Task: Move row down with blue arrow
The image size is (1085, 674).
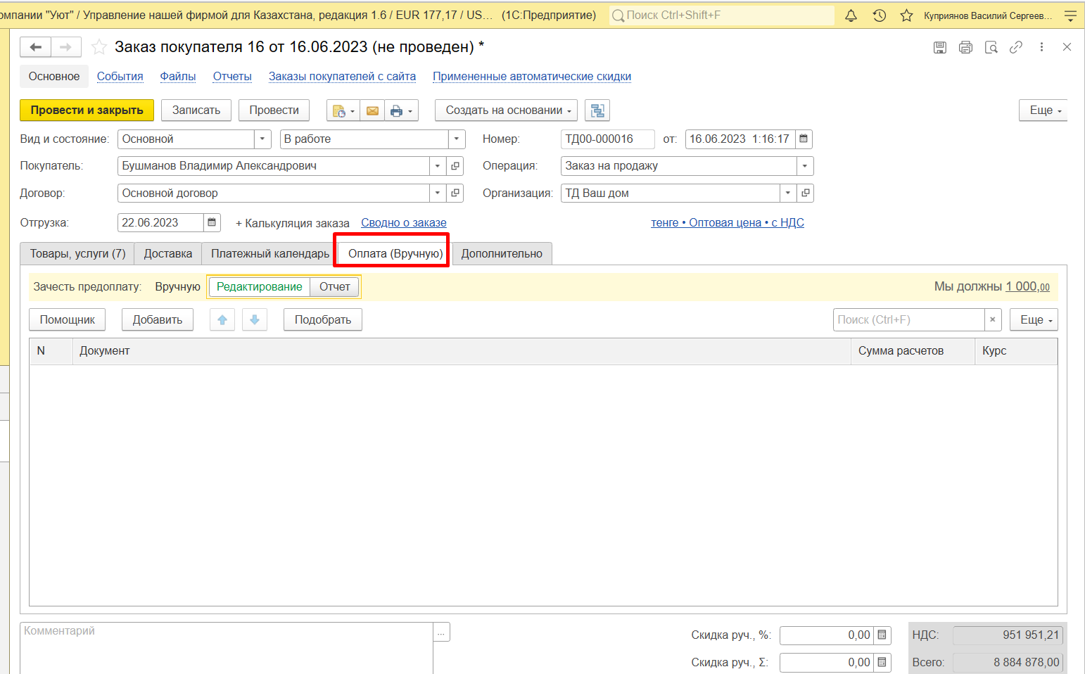Action: tap(255, 319)
